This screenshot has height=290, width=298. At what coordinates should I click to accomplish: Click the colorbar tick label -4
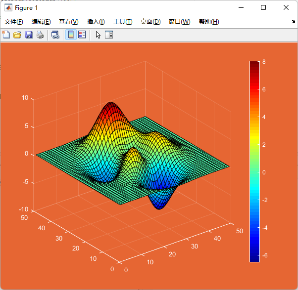[x=265, y=228]
